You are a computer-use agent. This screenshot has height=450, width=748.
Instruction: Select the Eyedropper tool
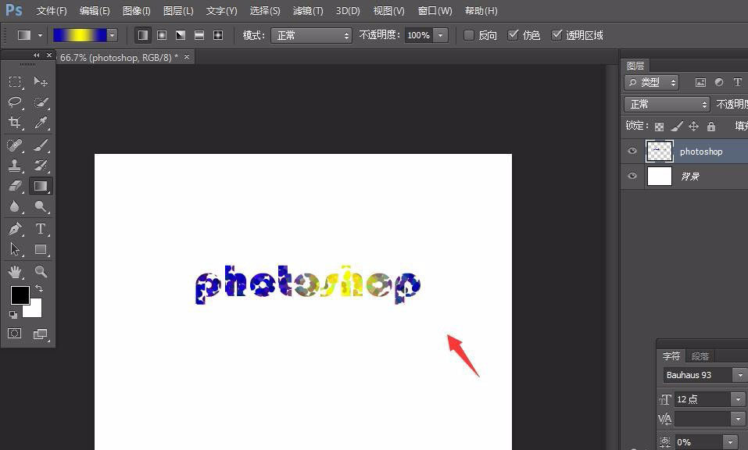tap(41, 123)
